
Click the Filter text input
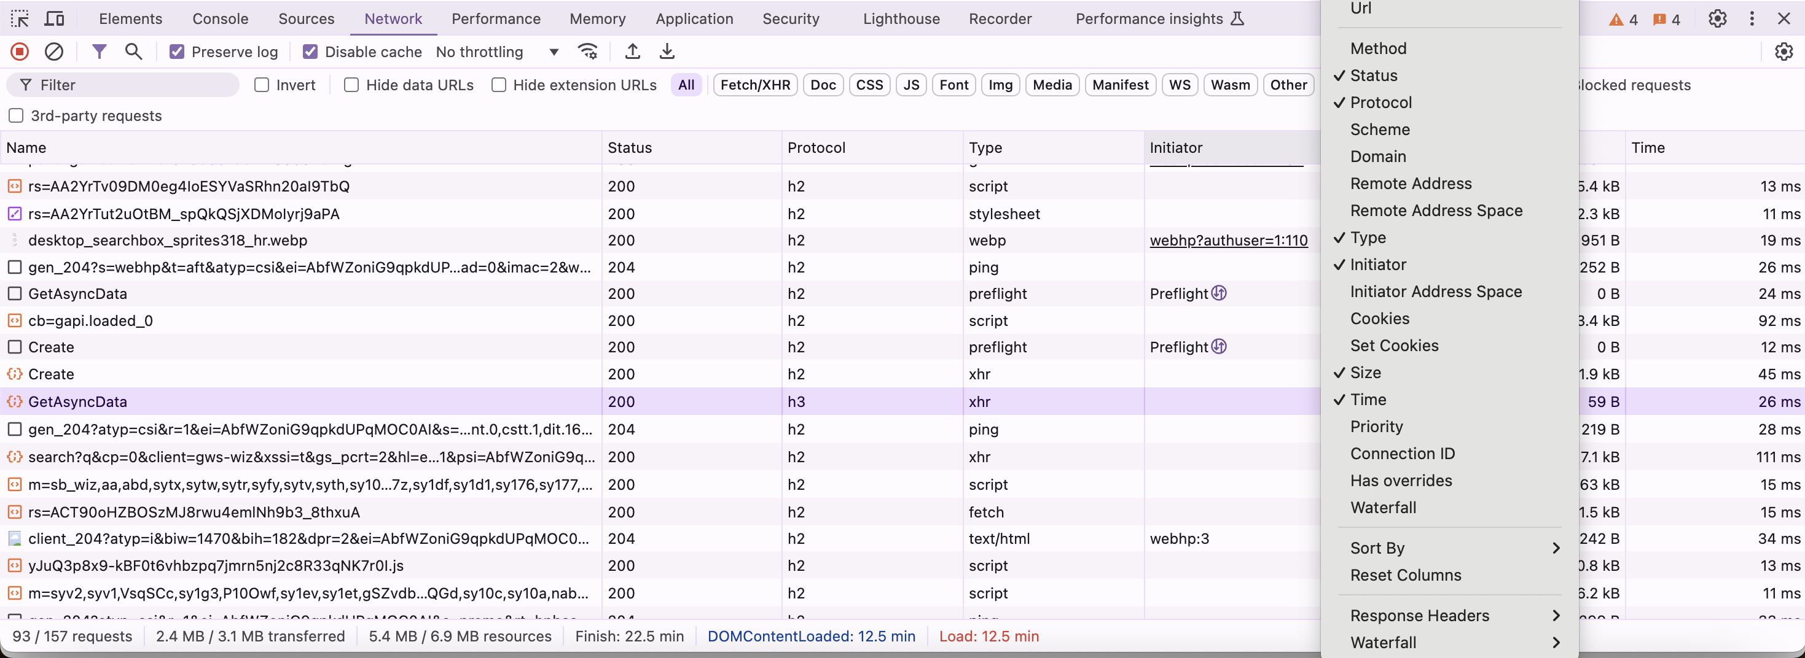[123, 85]
